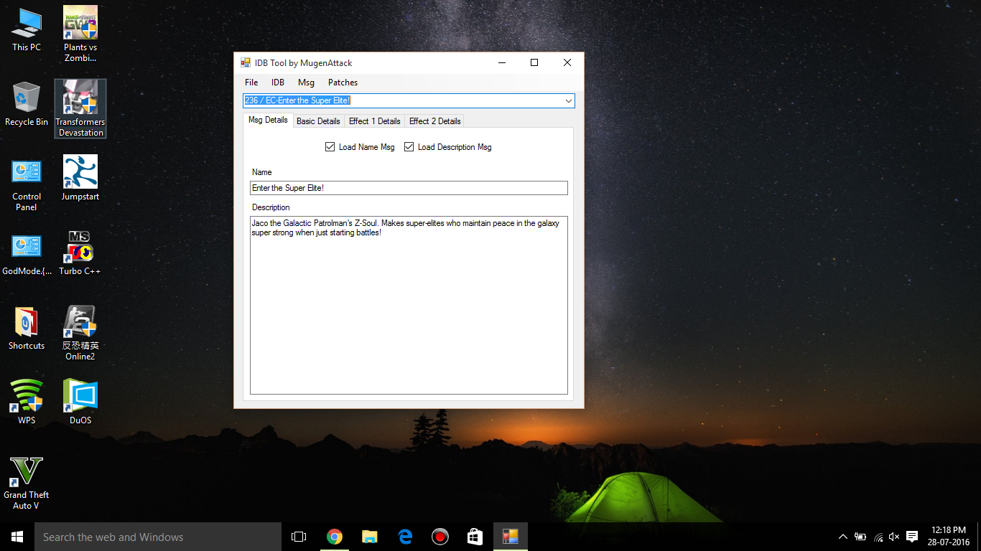
Task: Open the Windows Start menu
Action: tap(17, 537)
